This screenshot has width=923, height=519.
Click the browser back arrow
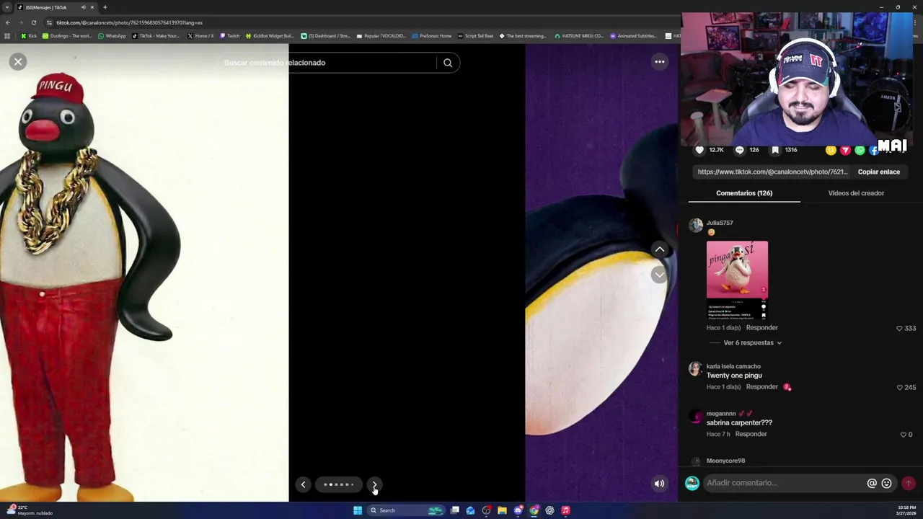(8, 22)
